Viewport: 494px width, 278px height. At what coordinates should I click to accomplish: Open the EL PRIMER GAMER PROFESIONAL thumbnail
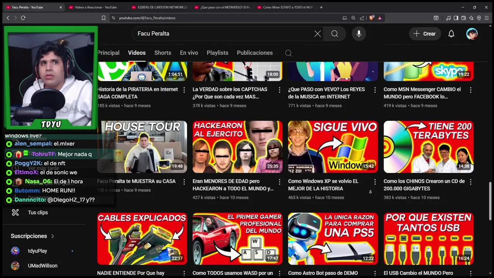pyautogui.click(x=237, y=239)
